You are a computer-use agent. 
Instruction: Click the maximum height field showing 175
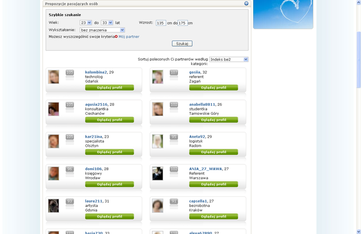click(x=183, y=23)
